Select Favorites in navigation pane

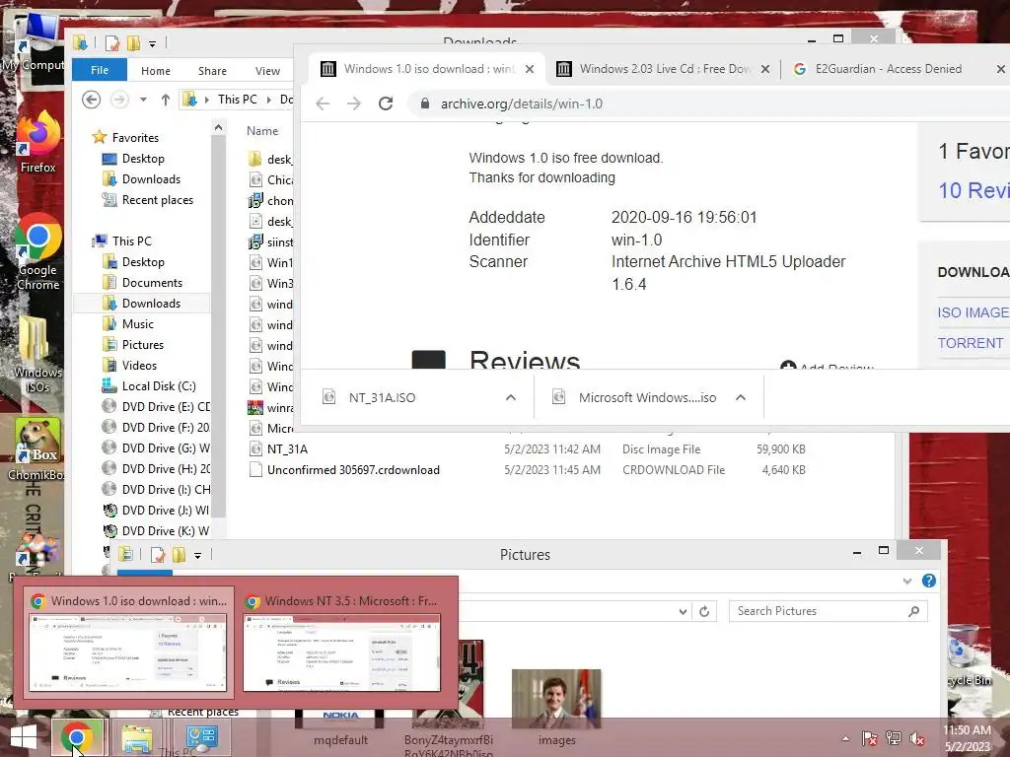[x=135, y=138]
